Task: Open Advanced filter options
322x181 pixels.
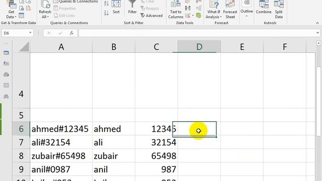Action: pos(151,16)
